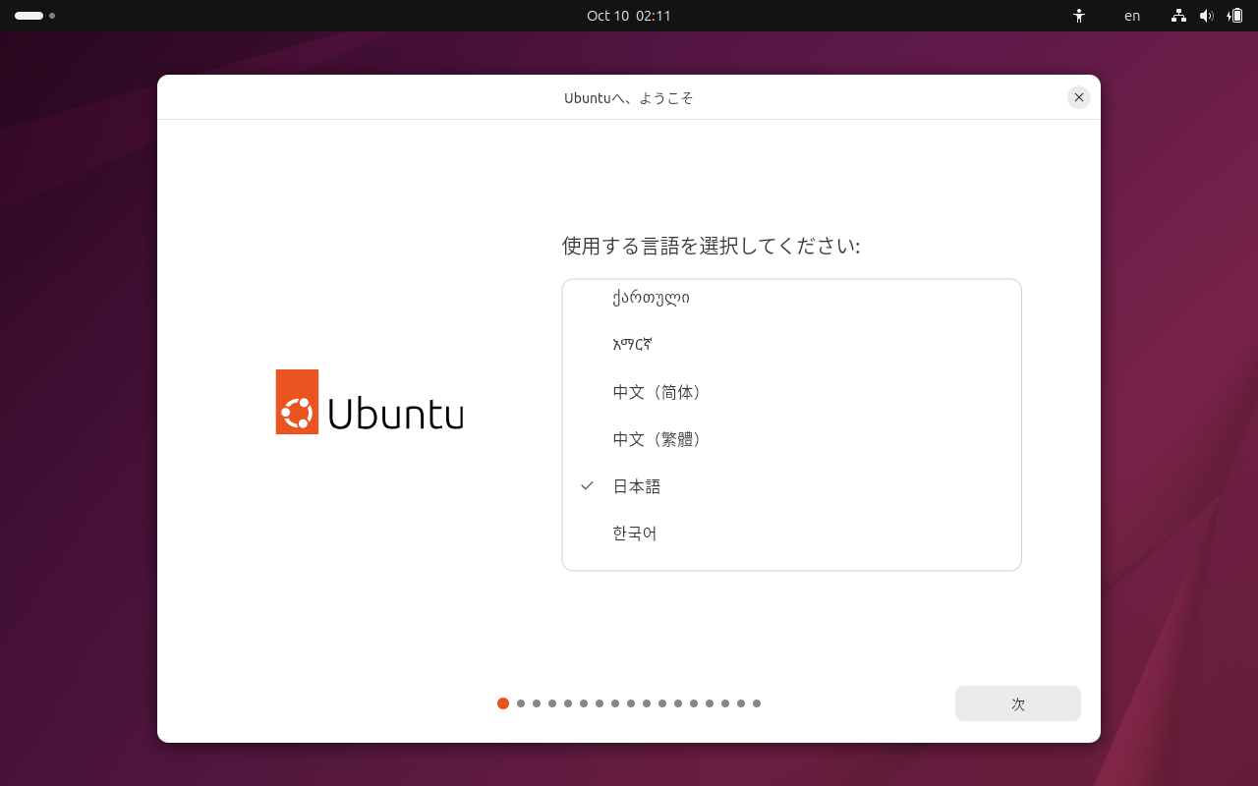The width and height of the screenshot is (1258, 786).
Task: Select ქართული from the language list
Action: (x=652, y=298)
